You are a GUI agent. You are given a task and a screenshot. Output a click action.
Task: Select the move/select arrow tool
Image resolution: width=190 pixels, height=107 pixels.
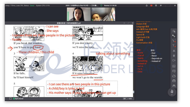(x=174, y=36)
